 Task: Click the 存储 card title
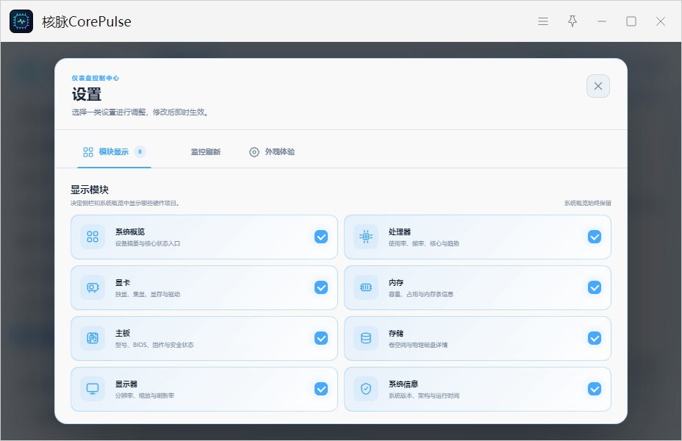pyautogui.click(x=396, y=333)
